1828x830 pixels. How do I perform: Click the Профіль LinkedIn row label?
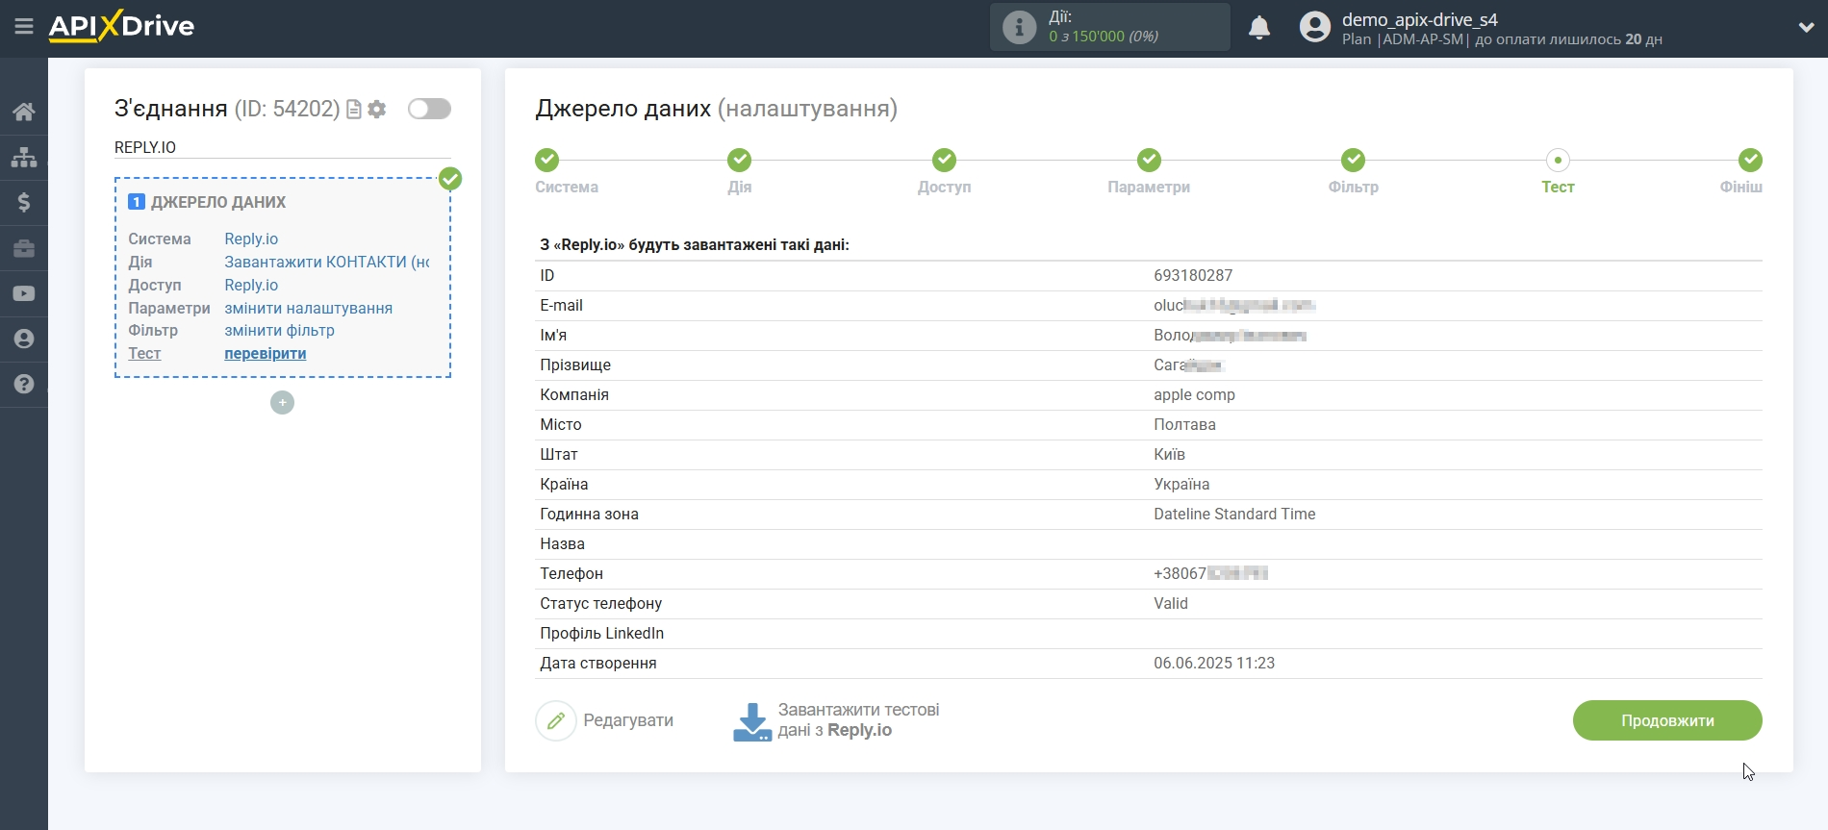pos(601,633)
